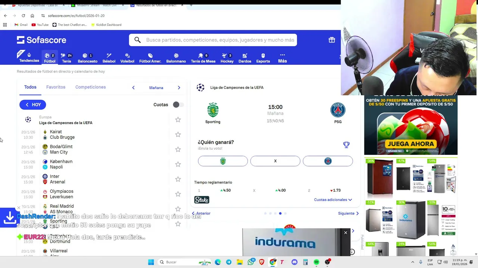This screenshot has height=268, width=478.
Task: Favorite the Olympiacos vs Leverkusen match
Action: (178, 194)
